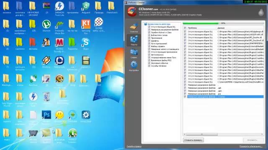Open the Онлайн-справка link
This screenshot has height=150, width=268.
point(134,146)
